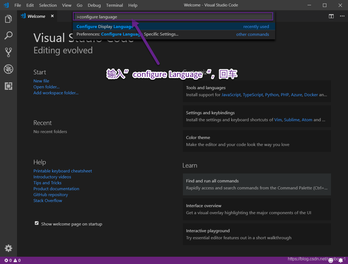Open Introductory videos link
This screenshot has width=348, height=264.
pos(52,177)
